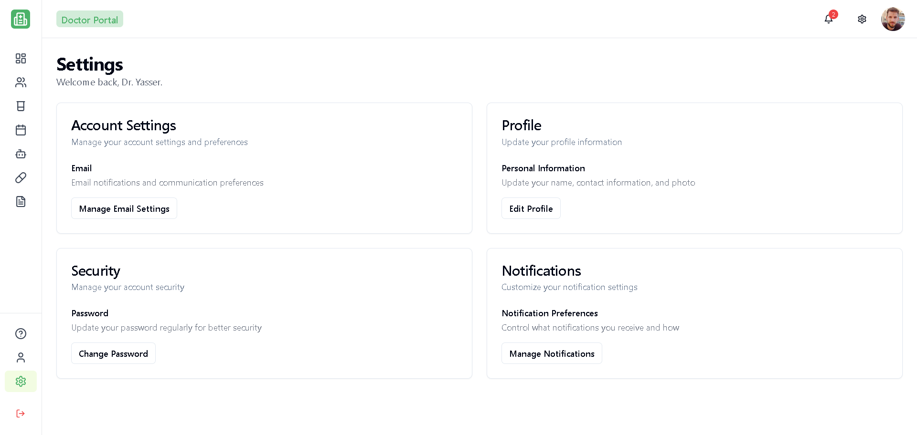Click the help question mark icon
Viewport: 917px width, 435px height.
click(21, 333)
